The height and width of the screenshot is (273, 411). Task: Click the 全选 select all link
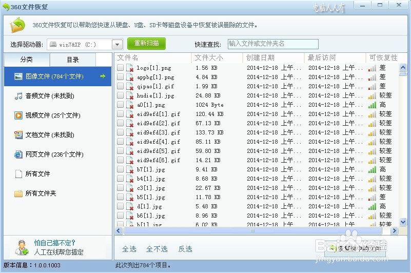click(129, 249)
